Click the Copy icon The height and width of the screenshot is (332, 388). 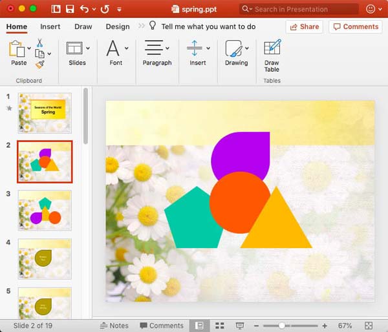39,54
